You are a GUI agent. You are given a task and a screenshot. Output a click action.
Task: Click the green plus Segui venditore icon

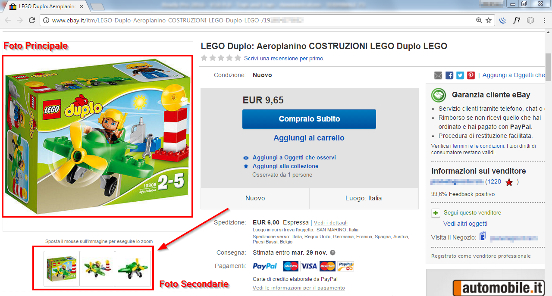(x=436, y=213)
